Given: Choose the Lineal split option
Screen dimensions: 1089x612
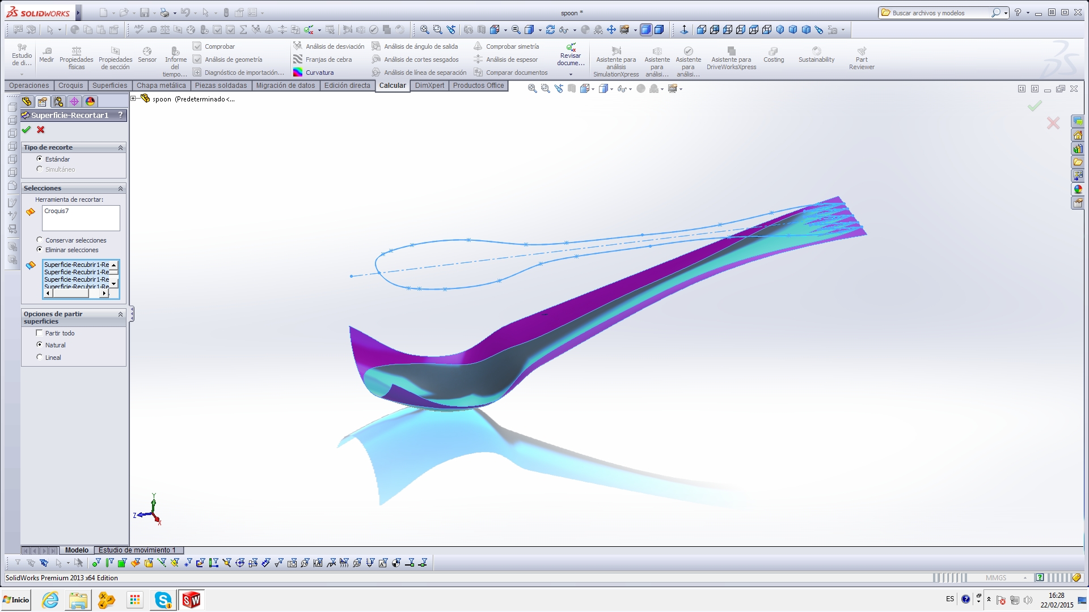Looking at the screenshot, I should tap(40, 357).
